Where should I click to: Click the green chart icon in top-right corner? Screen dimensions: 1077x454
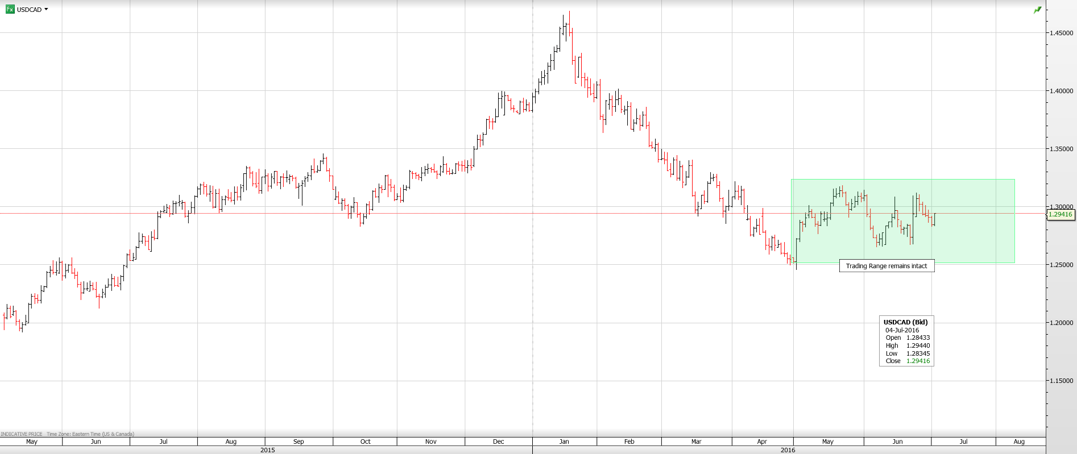coord(1037,10)
